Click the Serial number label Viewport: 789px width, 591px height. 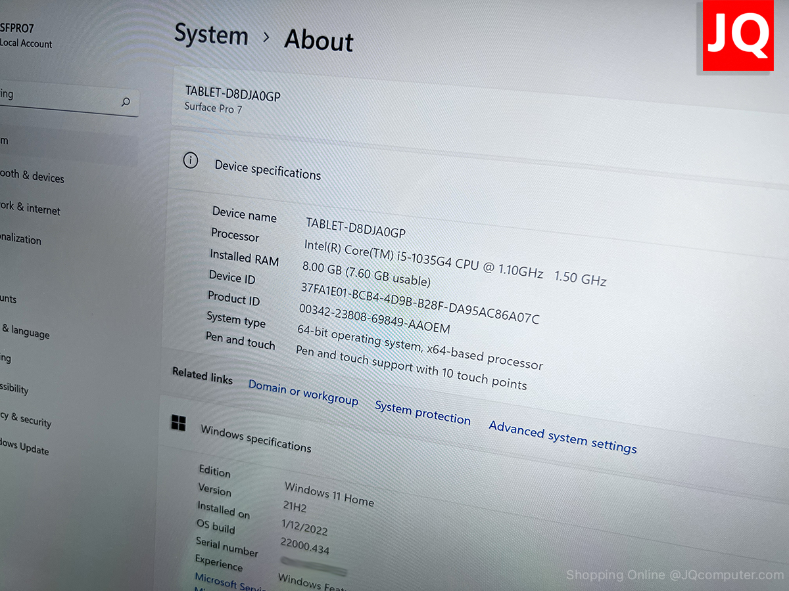tap(227, 546)
